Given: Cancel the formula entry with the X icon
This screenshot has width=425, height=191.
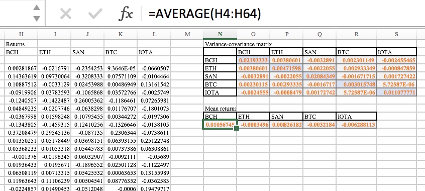Looking at the screenshot, I should [x=66, y=14].
